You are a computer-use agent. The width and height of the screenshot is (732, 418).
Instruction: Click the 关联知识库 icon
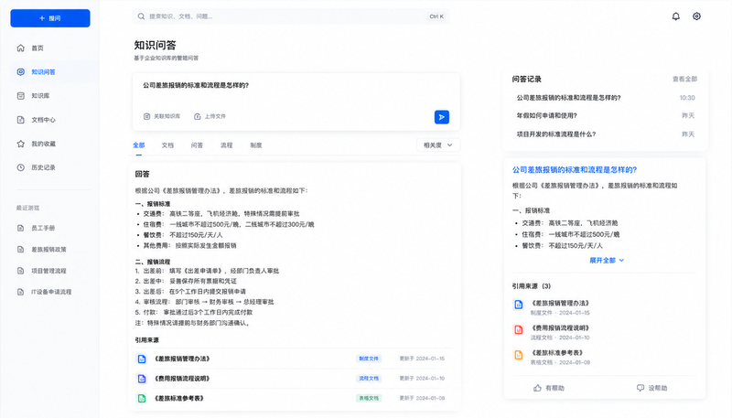click(x=146, y=116)
